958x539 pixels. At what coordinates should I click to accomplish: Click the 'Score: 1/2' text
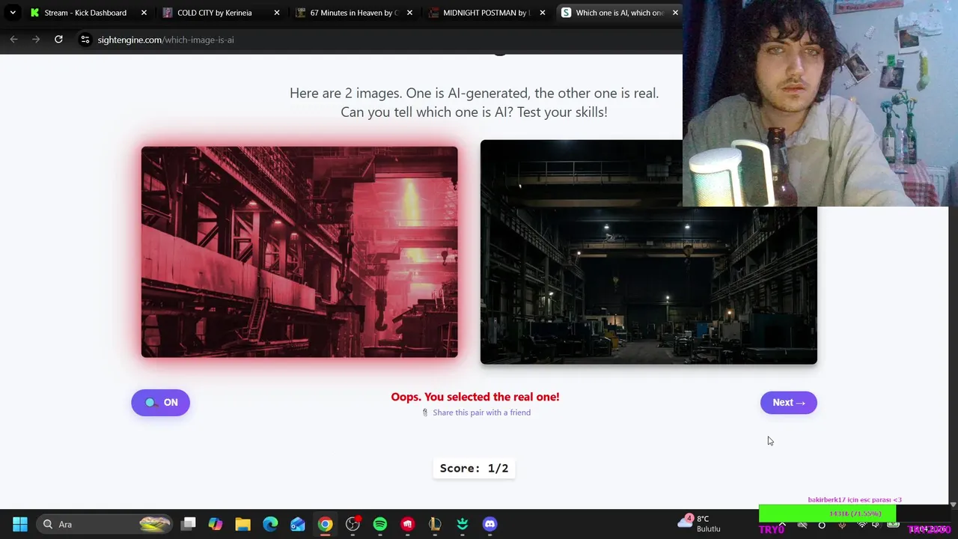(x=474, y=468)
